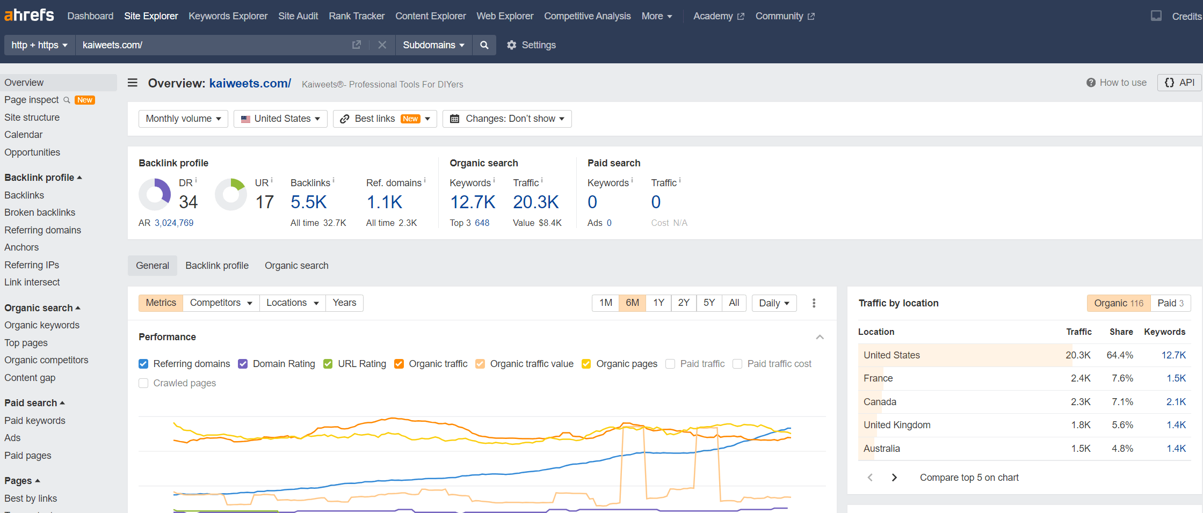Image resolution: width=1203 pixels, height=513 pixels.
Task: Enable Paid traffic checkbox
Action: (x=670, y=364)
